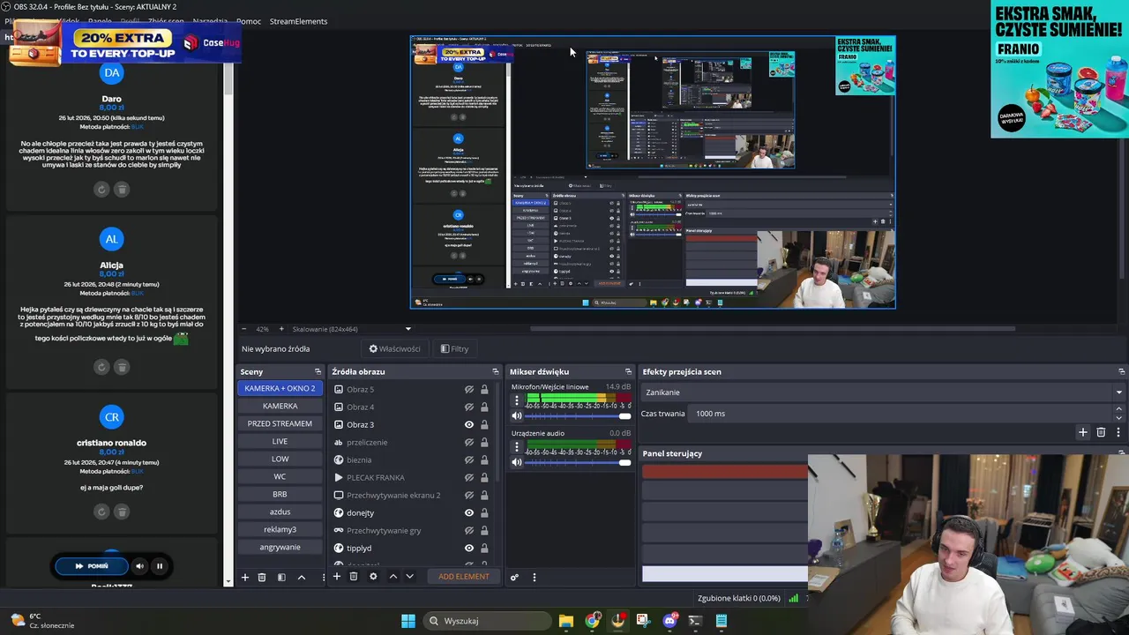The image size is (1129, 635).
Task: Open the Windows Start menu
Action: pyautogui.click(x=408, y=621)
